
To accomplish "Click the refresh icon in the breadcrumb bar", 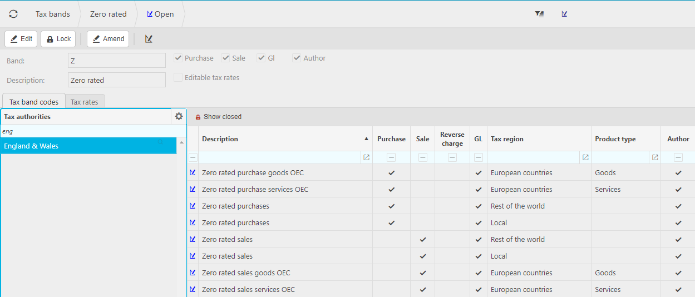I will (x=13, y=14).
